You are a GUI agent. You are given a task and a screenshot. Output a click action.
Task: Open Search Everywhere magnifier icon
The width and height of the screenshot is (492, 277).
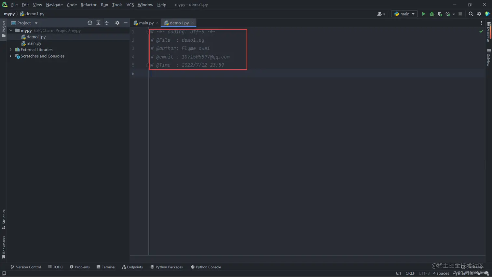pyautogui.click(x=471, y=14)
